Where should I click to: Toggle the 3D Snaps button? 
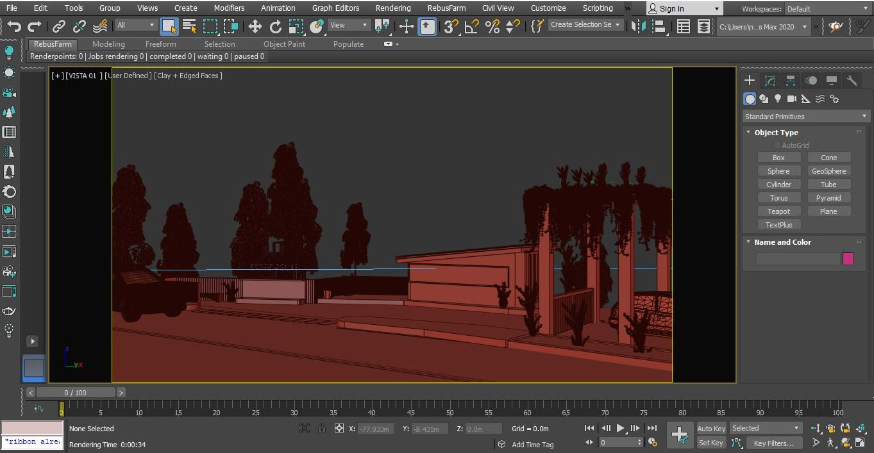(451, 26)
